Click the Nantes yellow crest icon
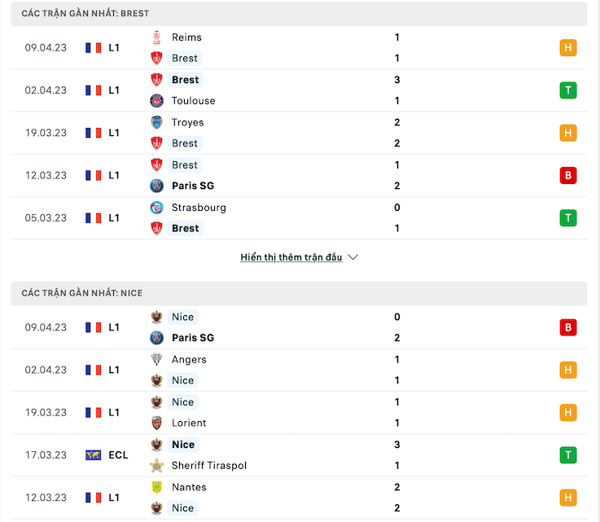The image size is (600, 522). (x=156, y=487)
